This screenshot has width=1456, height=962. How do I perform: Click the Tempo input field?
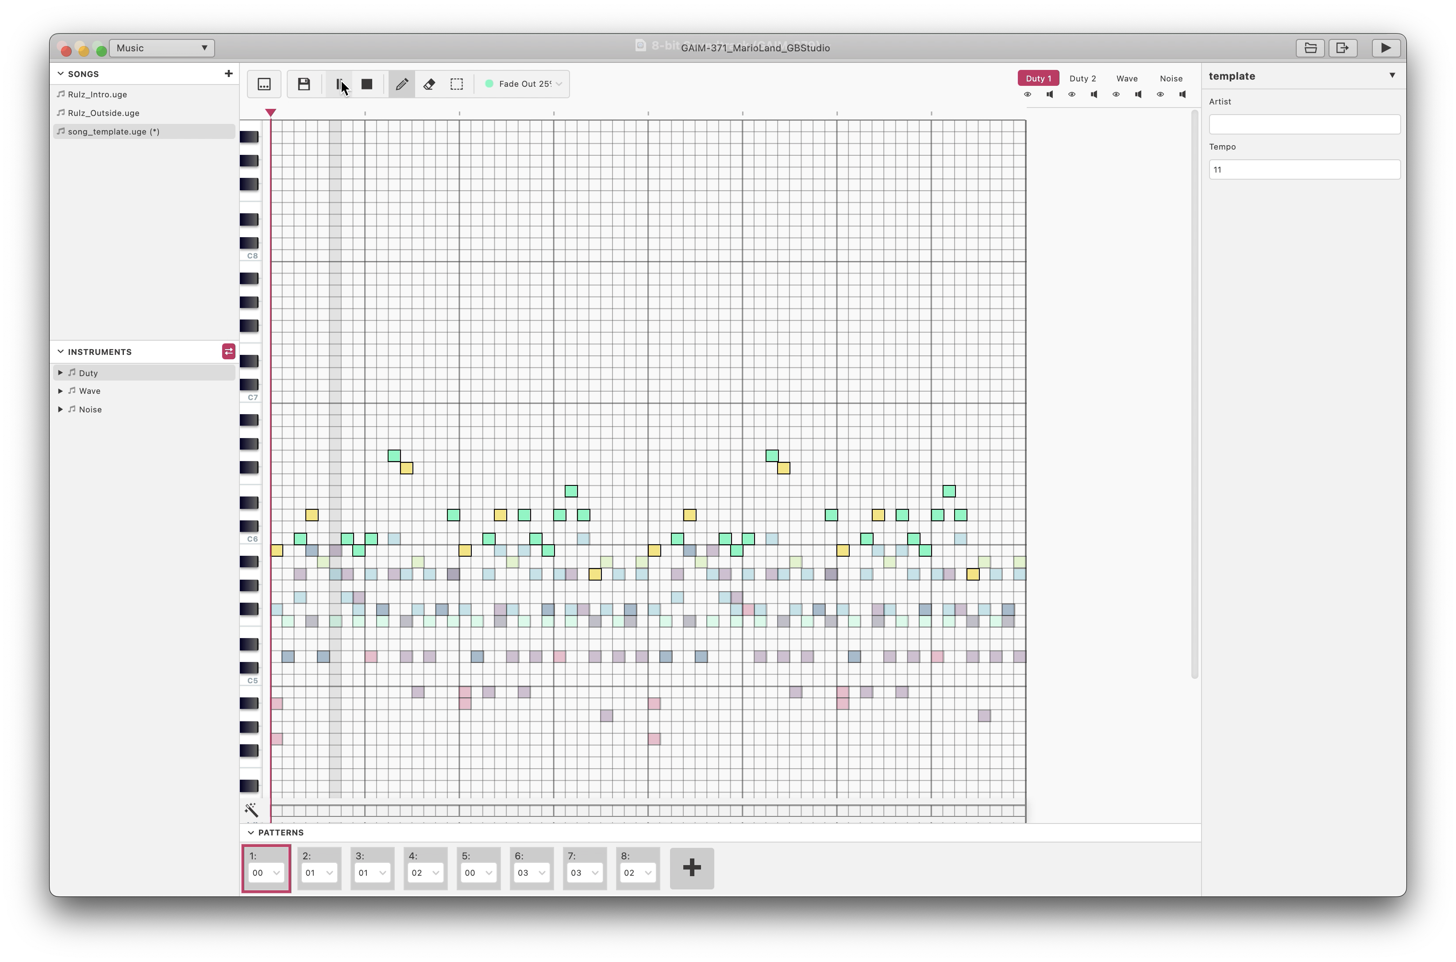[1305, 169]
